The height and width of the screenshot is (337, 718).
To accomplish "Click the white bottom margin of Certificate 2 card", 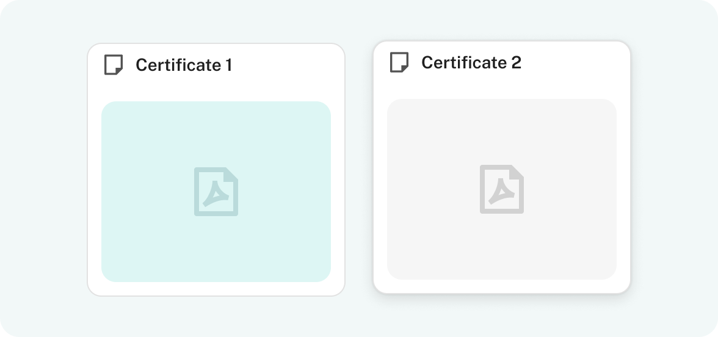I will coord(502,287).
